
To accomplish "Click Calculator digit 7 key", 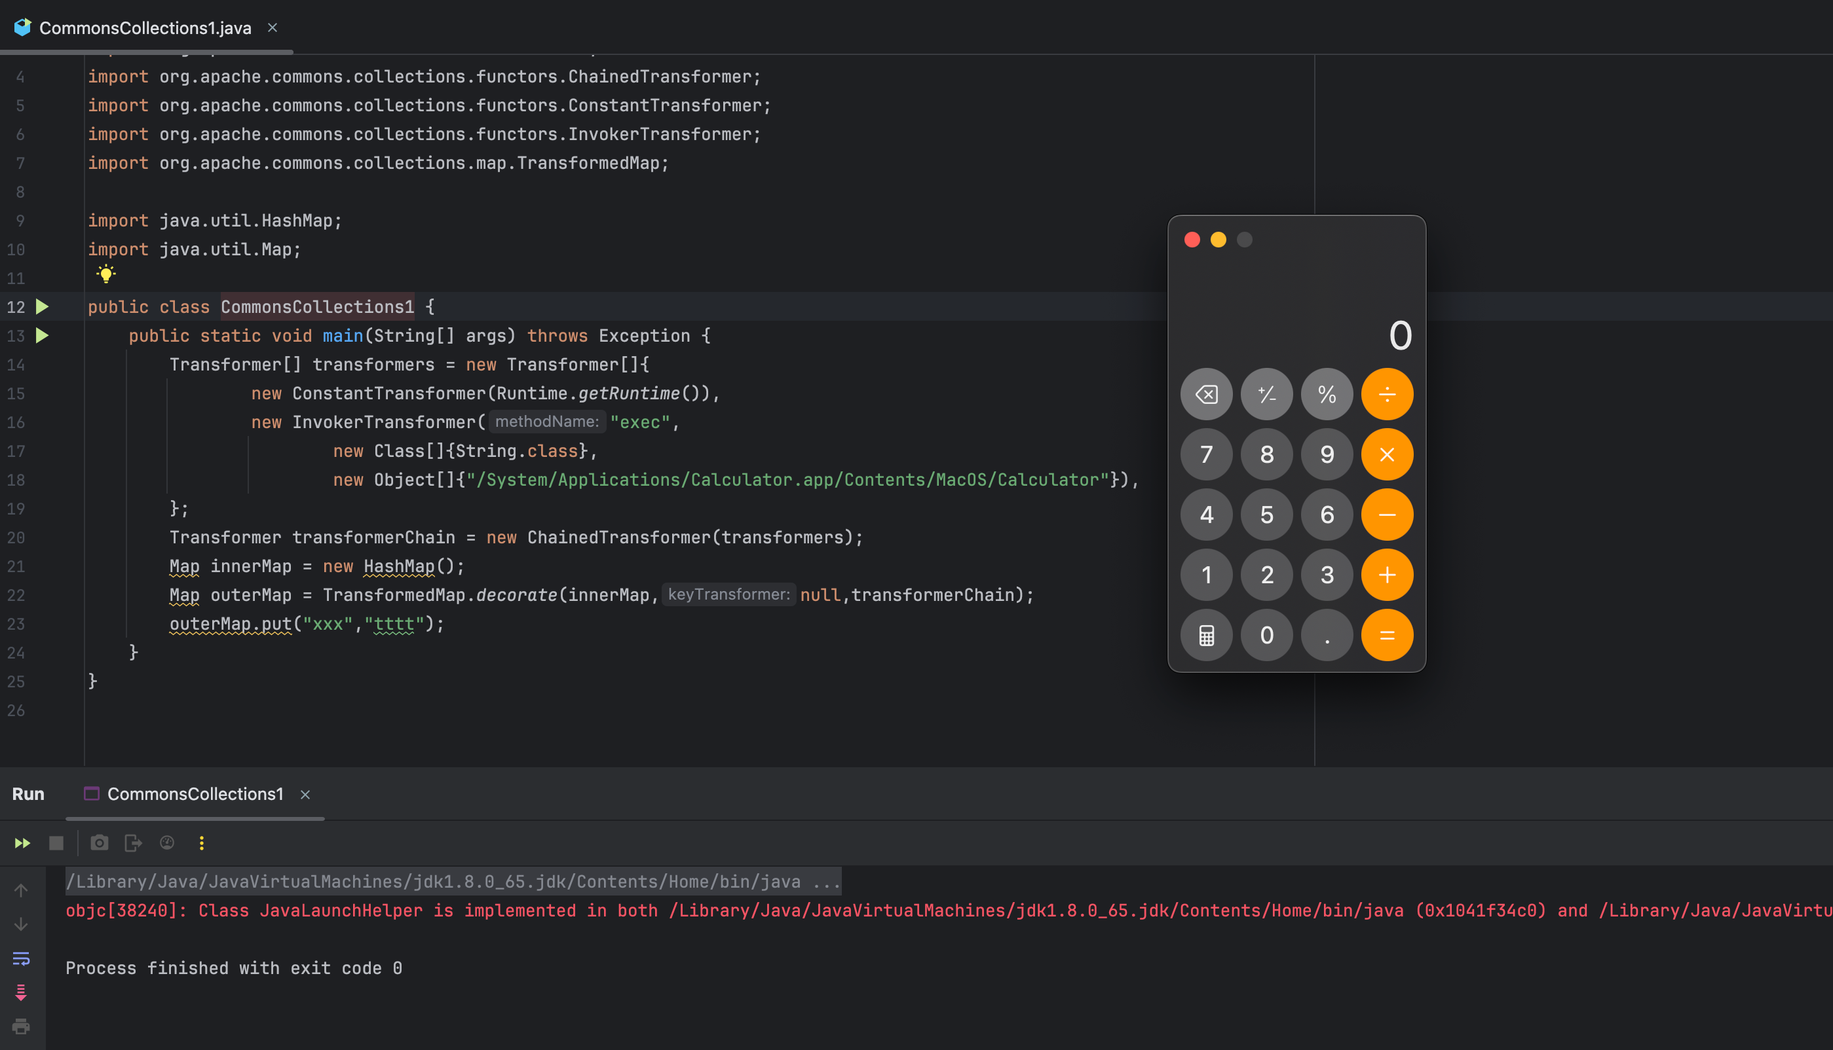I will point(1207,454).
